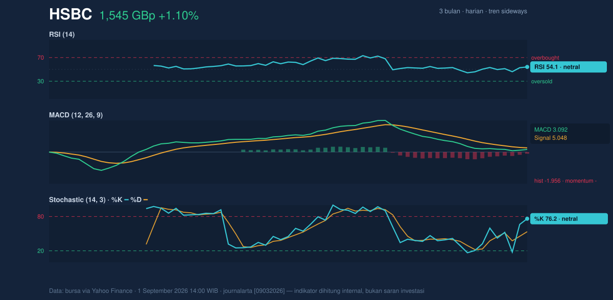Click the RSI line end-point dot
The image size is (613, 300).
527,67
